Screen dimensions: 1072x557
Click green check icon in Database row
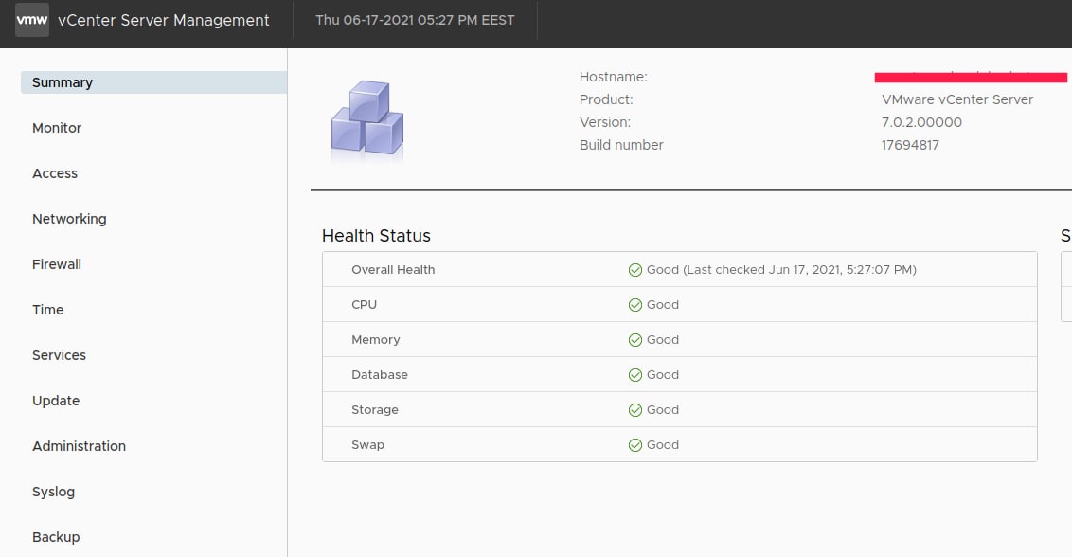point(635,374)
